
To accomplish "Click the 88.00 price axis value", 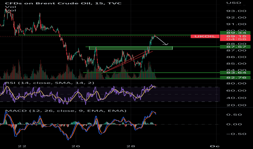I will pyautogui.click(x=236, y=44).
